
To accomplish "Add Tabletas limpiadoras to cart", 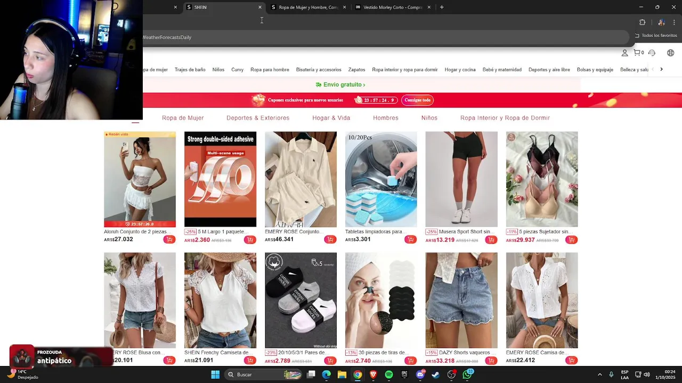I will [410, 240].
